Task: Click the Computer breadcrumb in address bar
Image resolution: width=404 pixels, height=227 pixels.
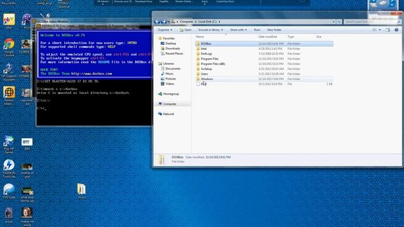Action: [187, 22]
